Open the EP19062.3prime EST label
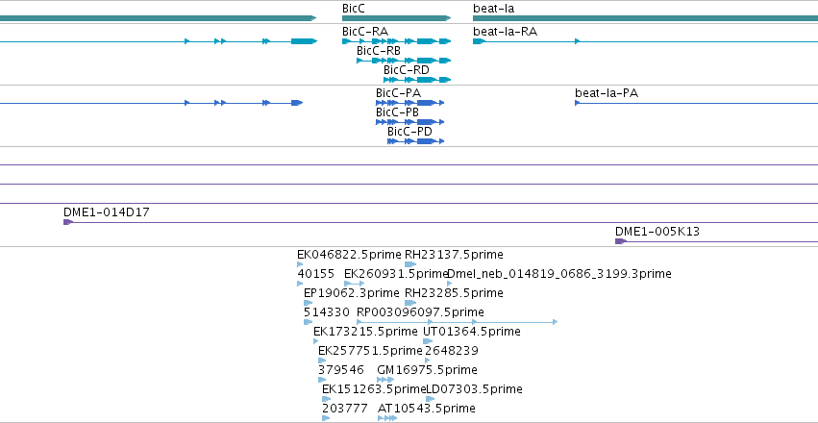818x423 pixels. coord(352,293)
